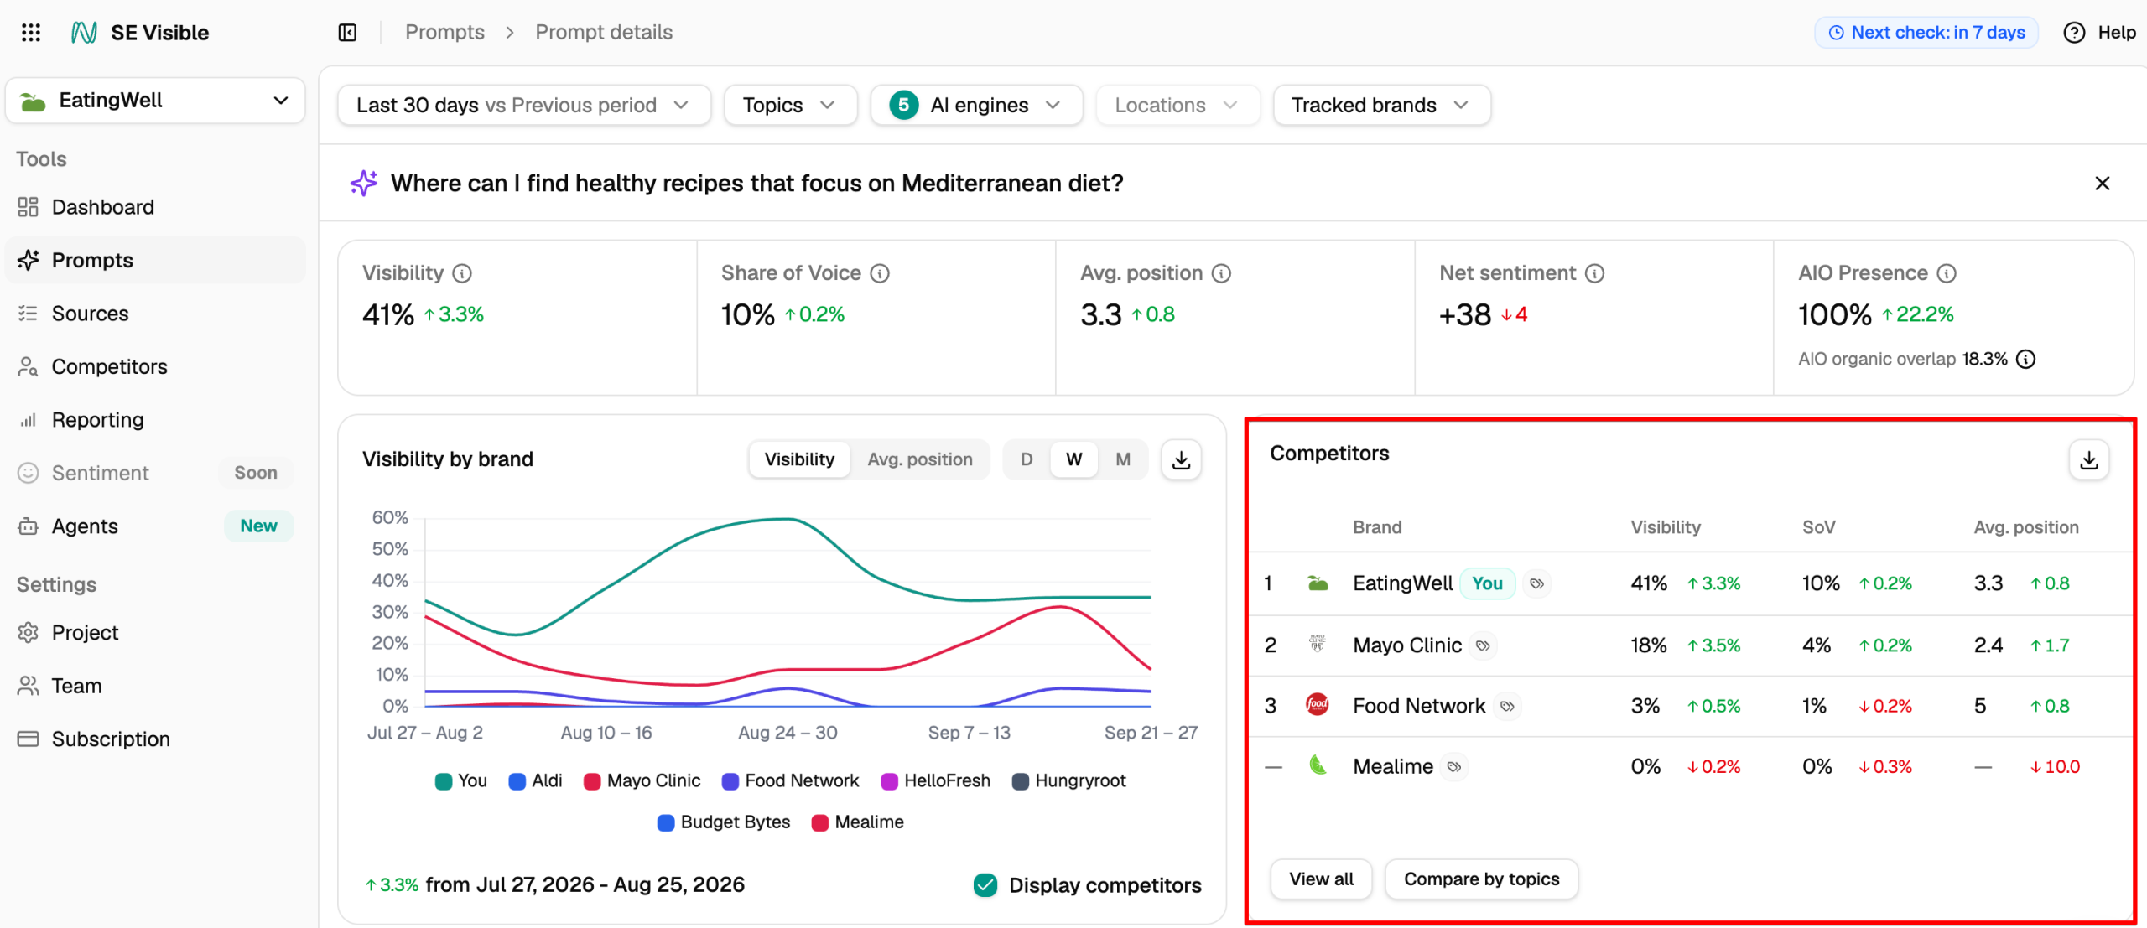Click the link icon next to Food Network
This screenshot has height=928, width=2147.
click(1507, 706)
